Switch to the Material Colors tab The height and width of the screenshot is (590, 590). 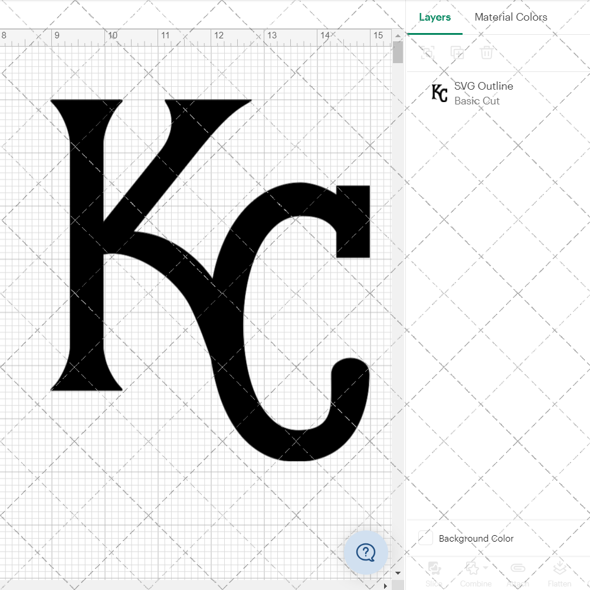click(510, 17)
